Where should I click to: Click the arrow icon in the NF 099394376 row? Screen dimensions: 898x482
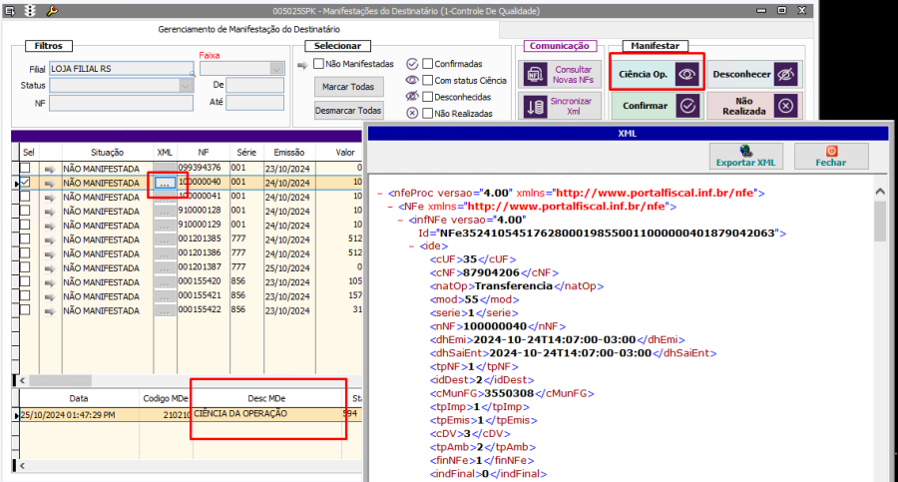click(50, 169)
